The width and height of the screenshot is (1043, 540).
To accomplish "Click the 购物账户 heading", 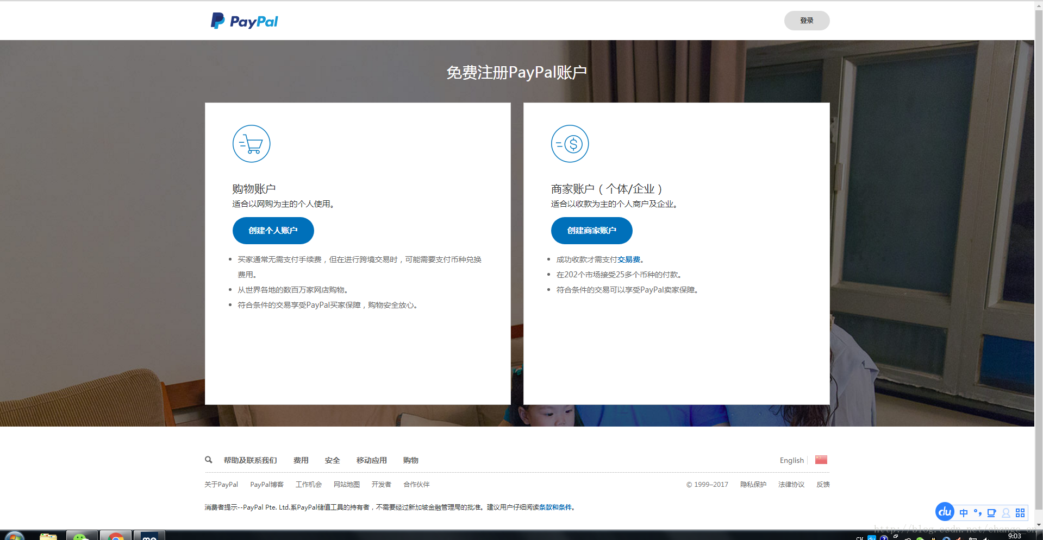I will pos(254,189).
